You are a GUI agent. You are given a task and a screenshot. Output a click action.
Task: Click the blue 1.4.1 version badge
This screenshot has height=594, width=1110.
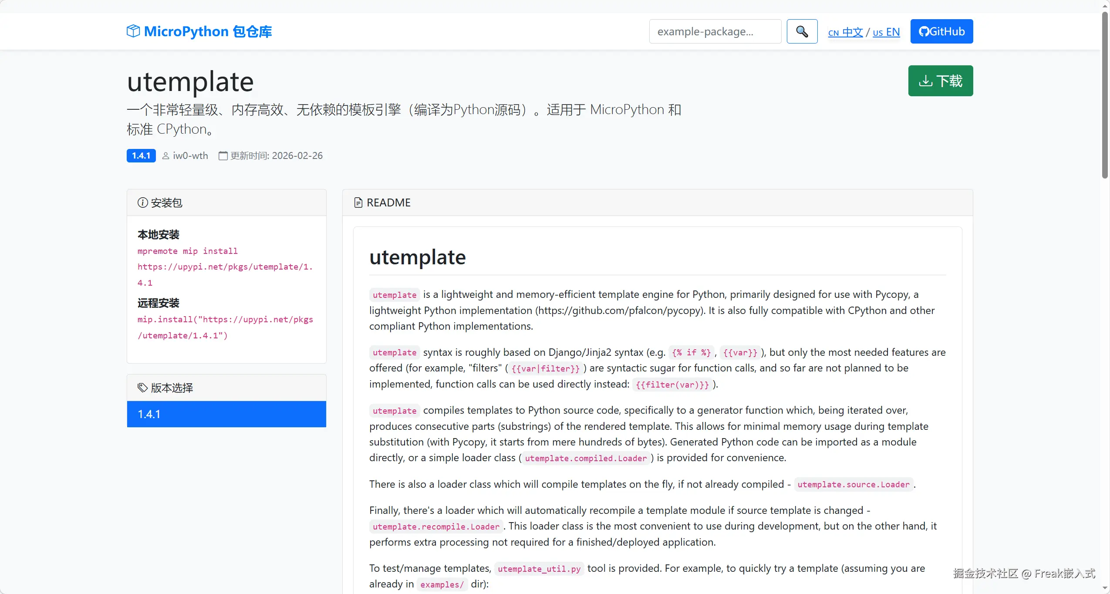click(141, 156)
